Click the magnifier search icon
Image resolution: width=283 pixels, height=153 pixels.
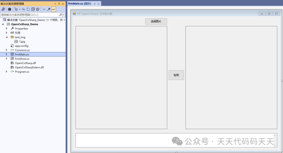[x=61, y=15]
